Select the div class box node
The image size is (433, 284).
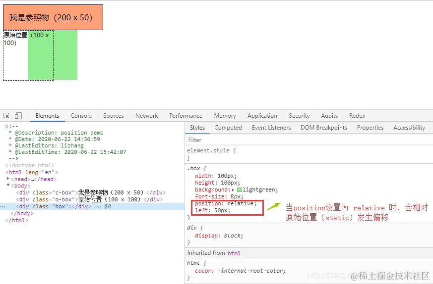point(53,206)
